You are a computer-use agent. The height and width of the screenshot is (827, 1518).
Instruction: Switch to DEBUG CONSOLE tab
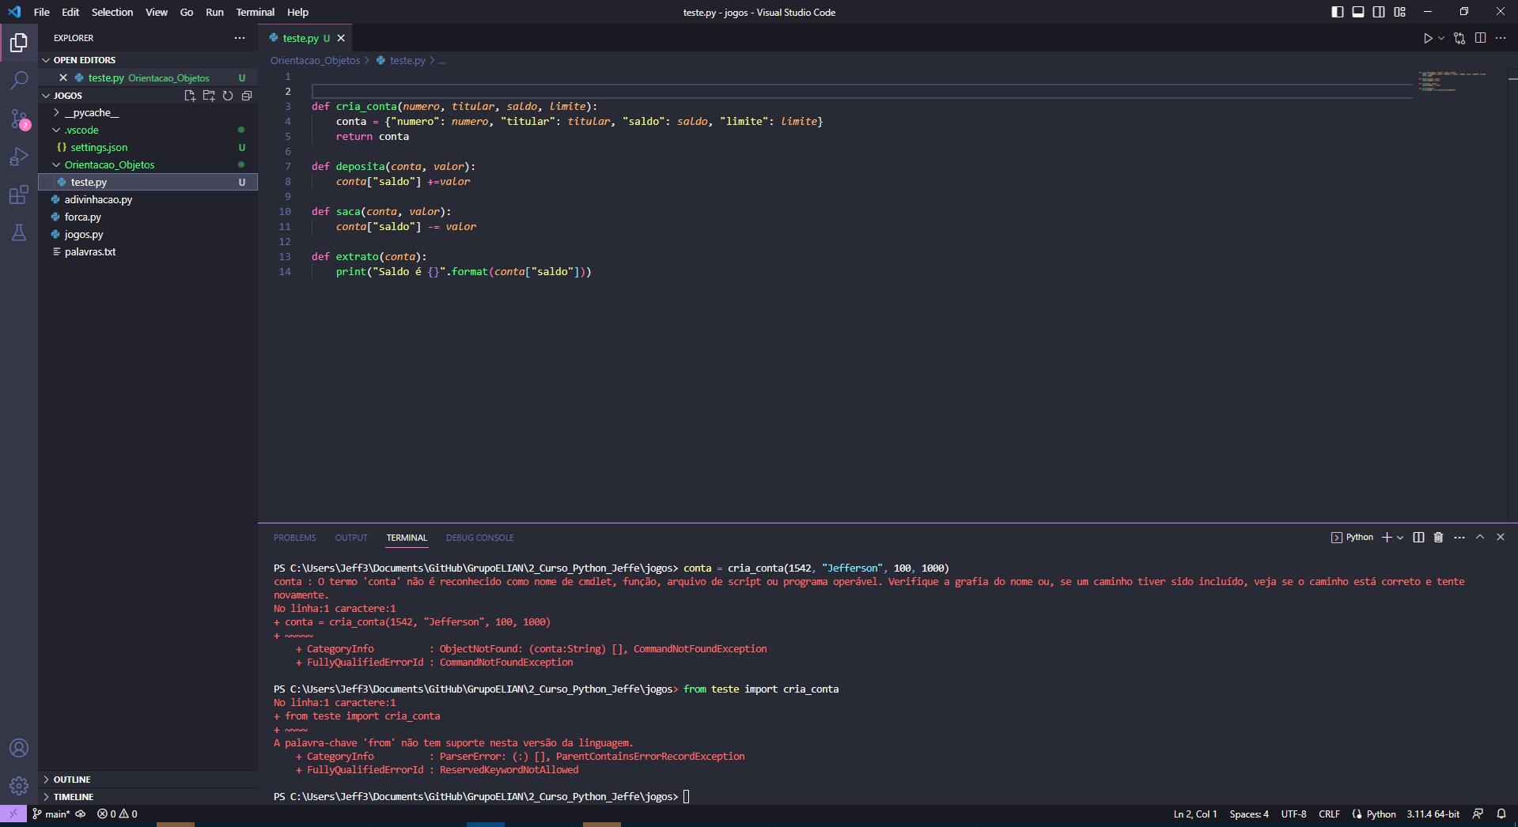click(480, 538)
